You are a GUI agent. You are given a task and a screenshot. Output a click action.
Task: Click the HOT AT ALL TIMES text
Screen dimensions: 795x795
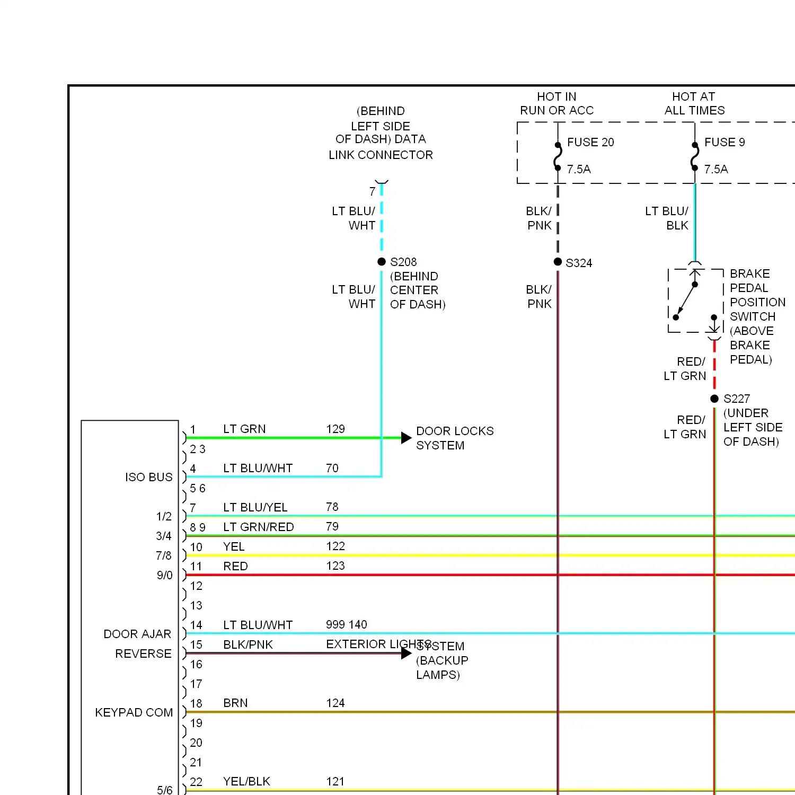(694, 103)
